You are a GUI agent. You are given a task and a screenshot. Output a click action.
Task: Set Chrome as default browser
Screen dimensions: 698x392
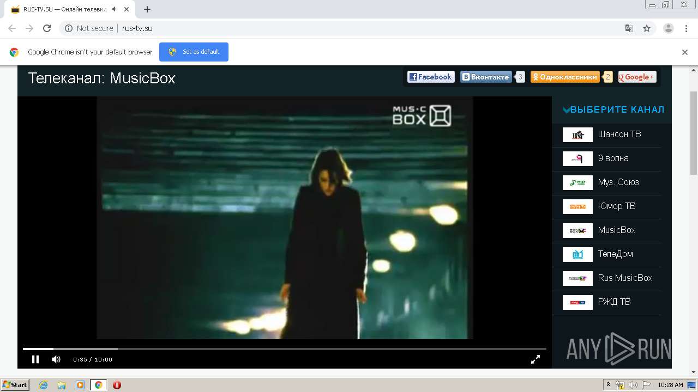pos(194,52)
